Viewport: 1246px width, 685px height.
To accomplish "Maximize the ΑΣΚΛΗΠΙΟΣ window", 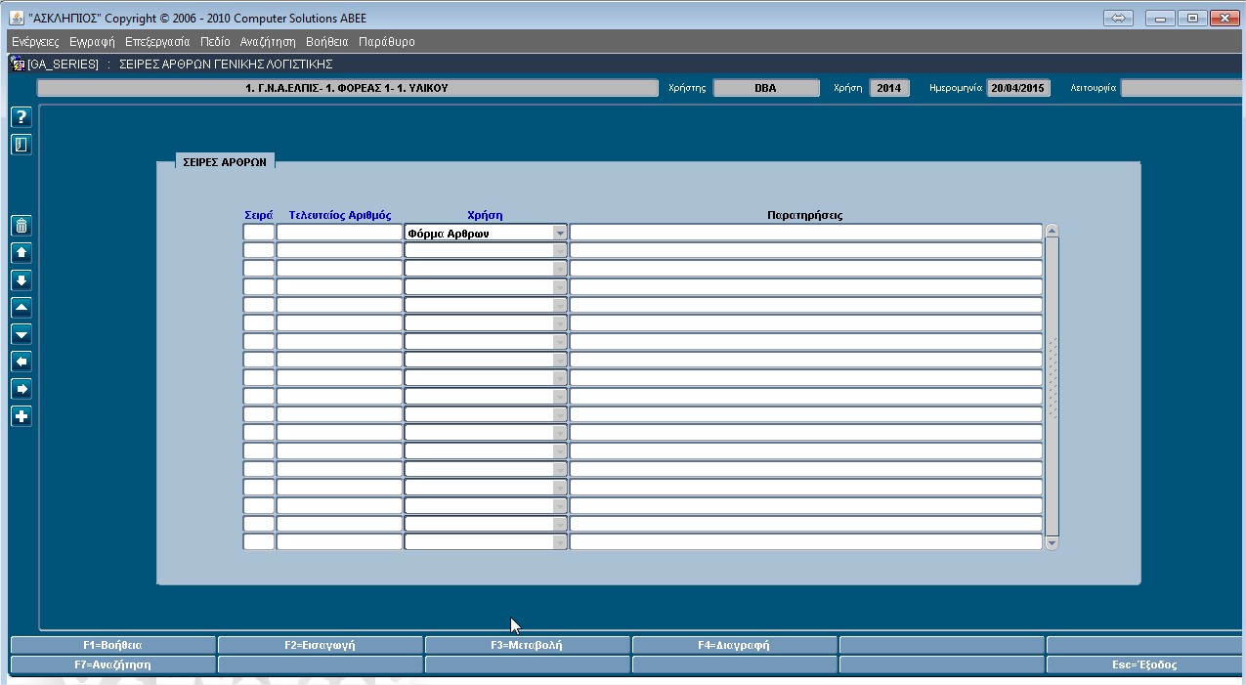I will coord(1192,18).
